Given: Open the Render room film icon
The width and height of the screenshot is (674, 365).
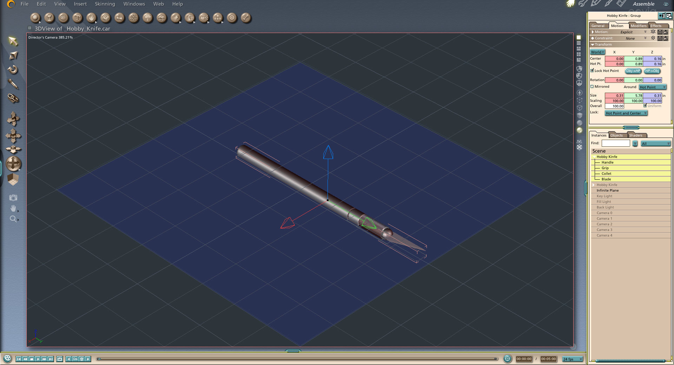Looking at the screenshot, I should pos(621,4).
